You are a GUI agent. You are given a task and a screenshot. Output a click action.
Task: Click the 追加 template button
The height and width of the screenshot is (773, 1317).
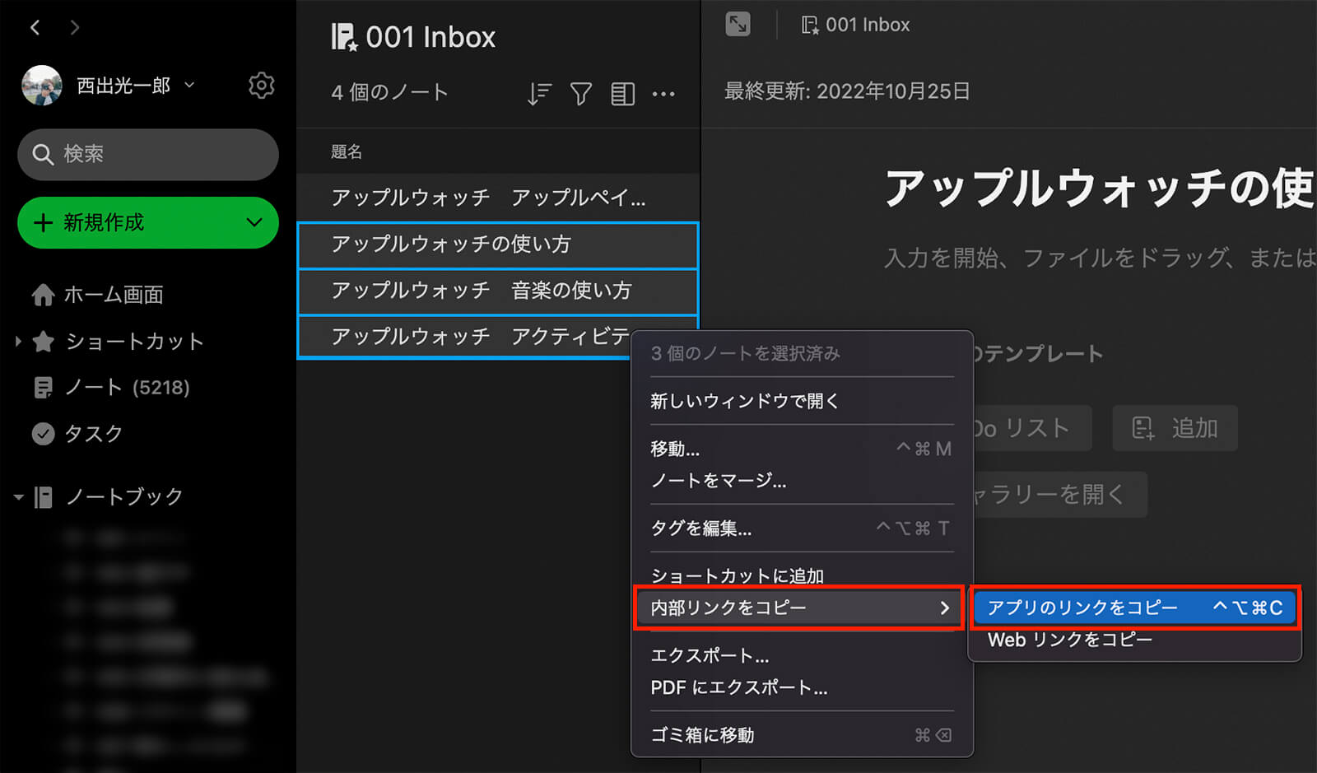click(1175, 428)
